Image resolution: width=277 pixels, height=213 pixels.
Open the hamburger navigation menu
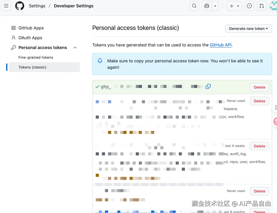(6, 6)
